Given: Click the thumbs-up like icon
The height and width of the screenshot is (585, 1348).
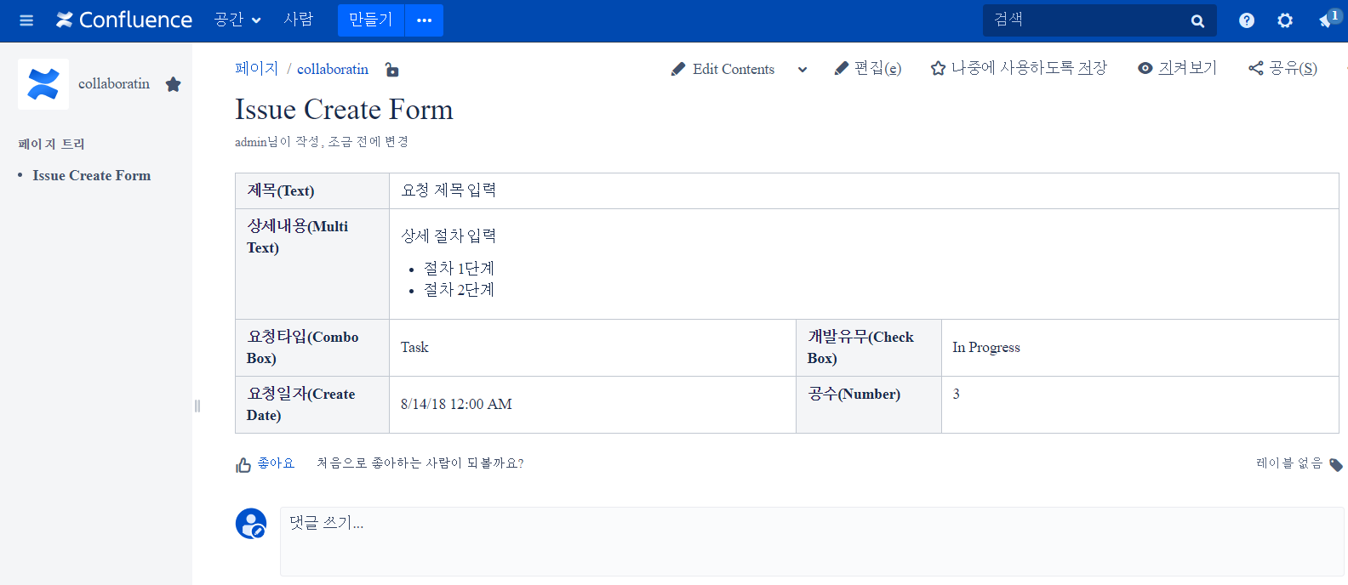Looking at the screenshot, I should point(243,464).
